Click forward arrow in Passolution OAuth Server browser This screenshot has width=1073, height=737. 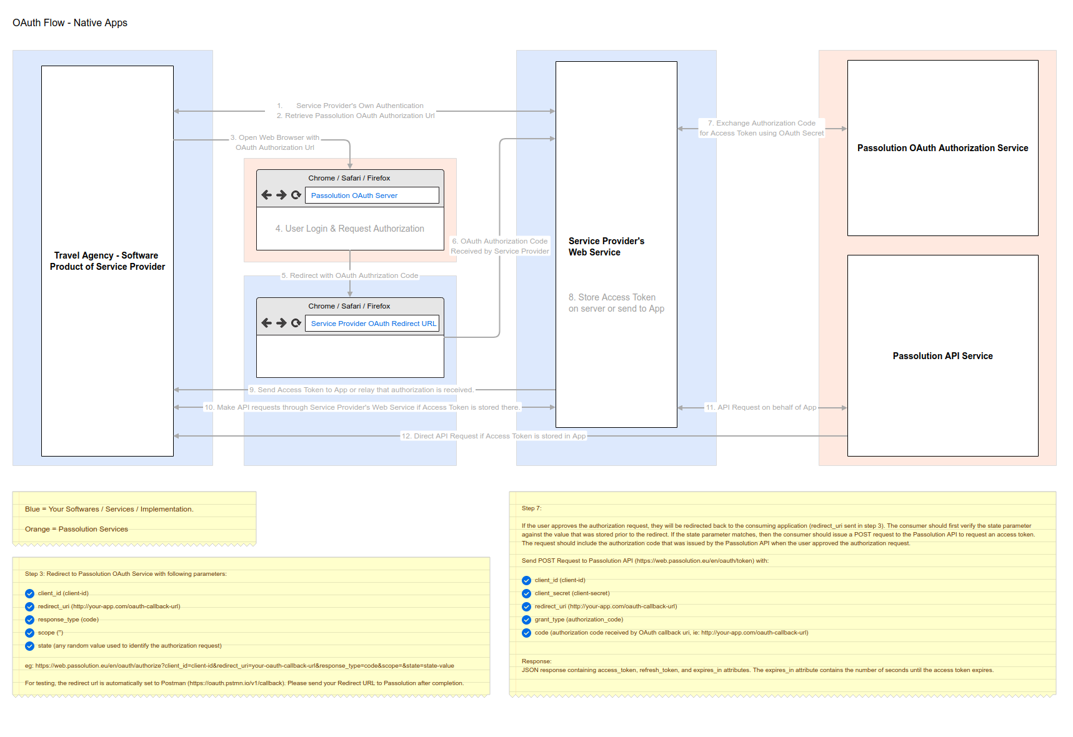point(281,195)
